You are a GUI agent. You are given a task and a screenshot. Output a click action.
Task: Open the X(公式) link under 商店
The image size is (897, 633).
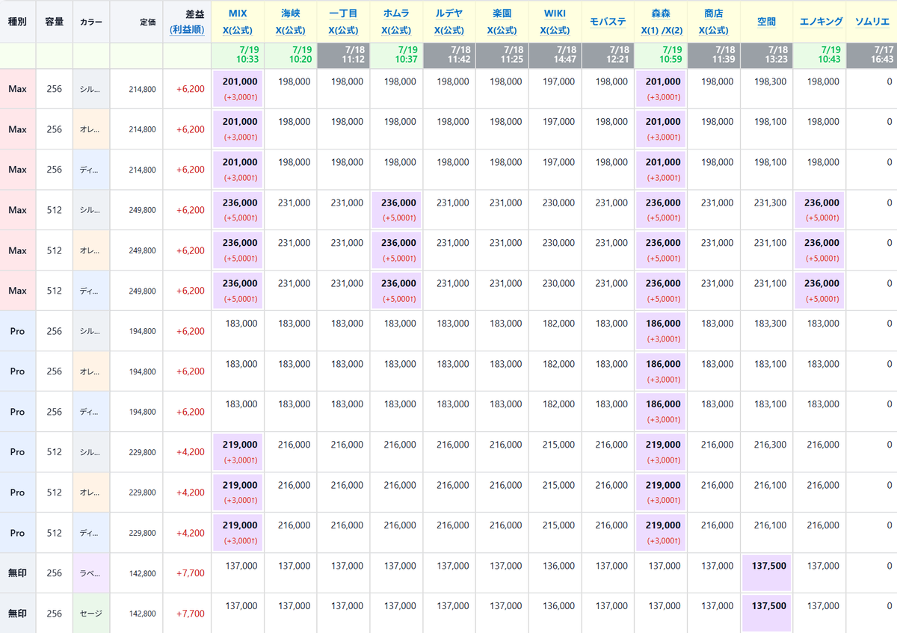click(x=714, y=31)
